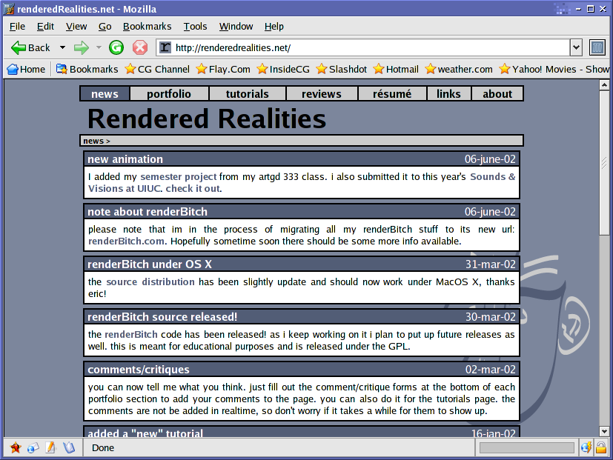Click the online/offline status icon
This screenshot has height=460, width=613.
coord(586,447)
